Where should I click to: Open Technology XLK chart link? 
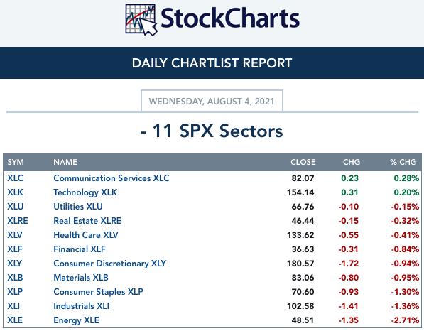(x=85, y=192)
